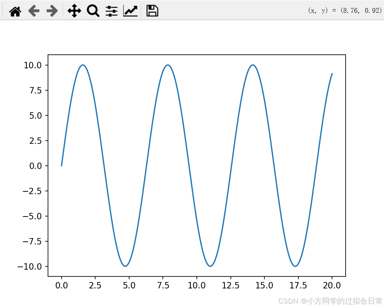
Task: Click the x-axis tick label 12.5
Action: pos(230,285)
